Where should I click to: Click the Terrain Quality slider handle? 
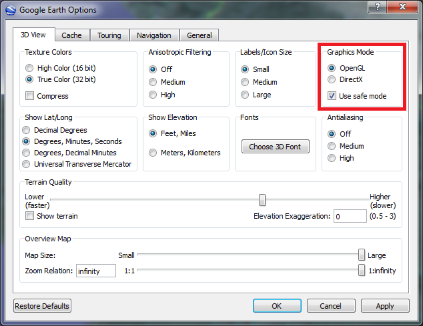262,200
